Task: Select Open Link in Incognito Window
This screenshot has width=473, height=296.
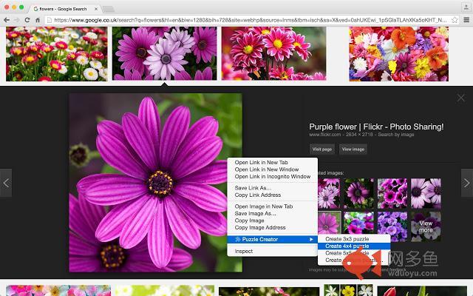Action: click(x=273, y=176)
